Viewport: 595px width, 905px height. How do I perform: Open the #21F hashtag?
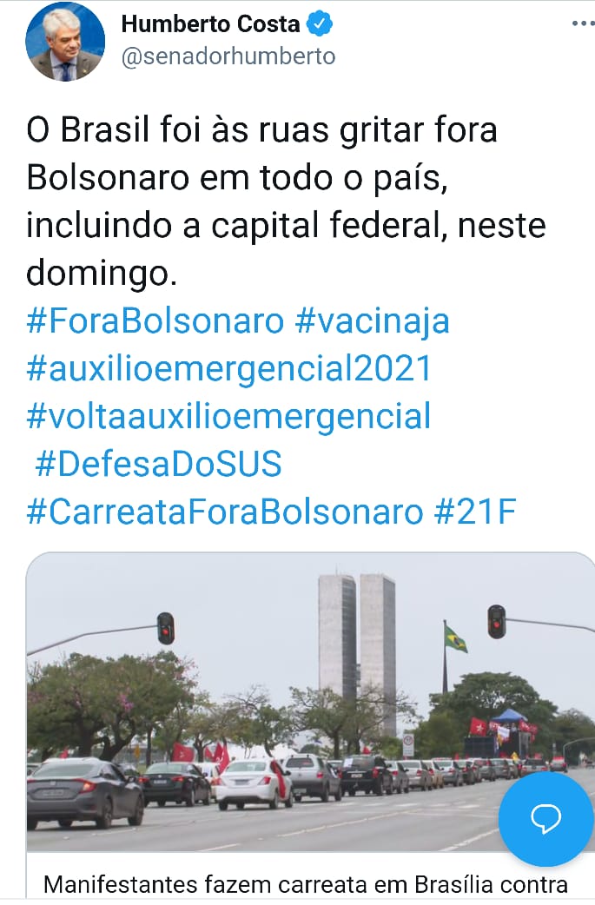coord(475,512)
